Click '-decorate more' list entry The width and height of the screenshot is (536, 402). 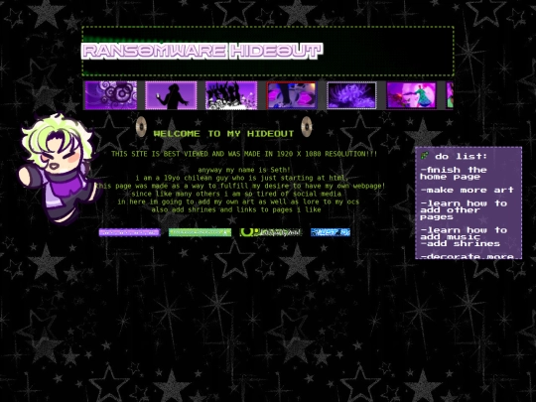(x=467, y=256)
